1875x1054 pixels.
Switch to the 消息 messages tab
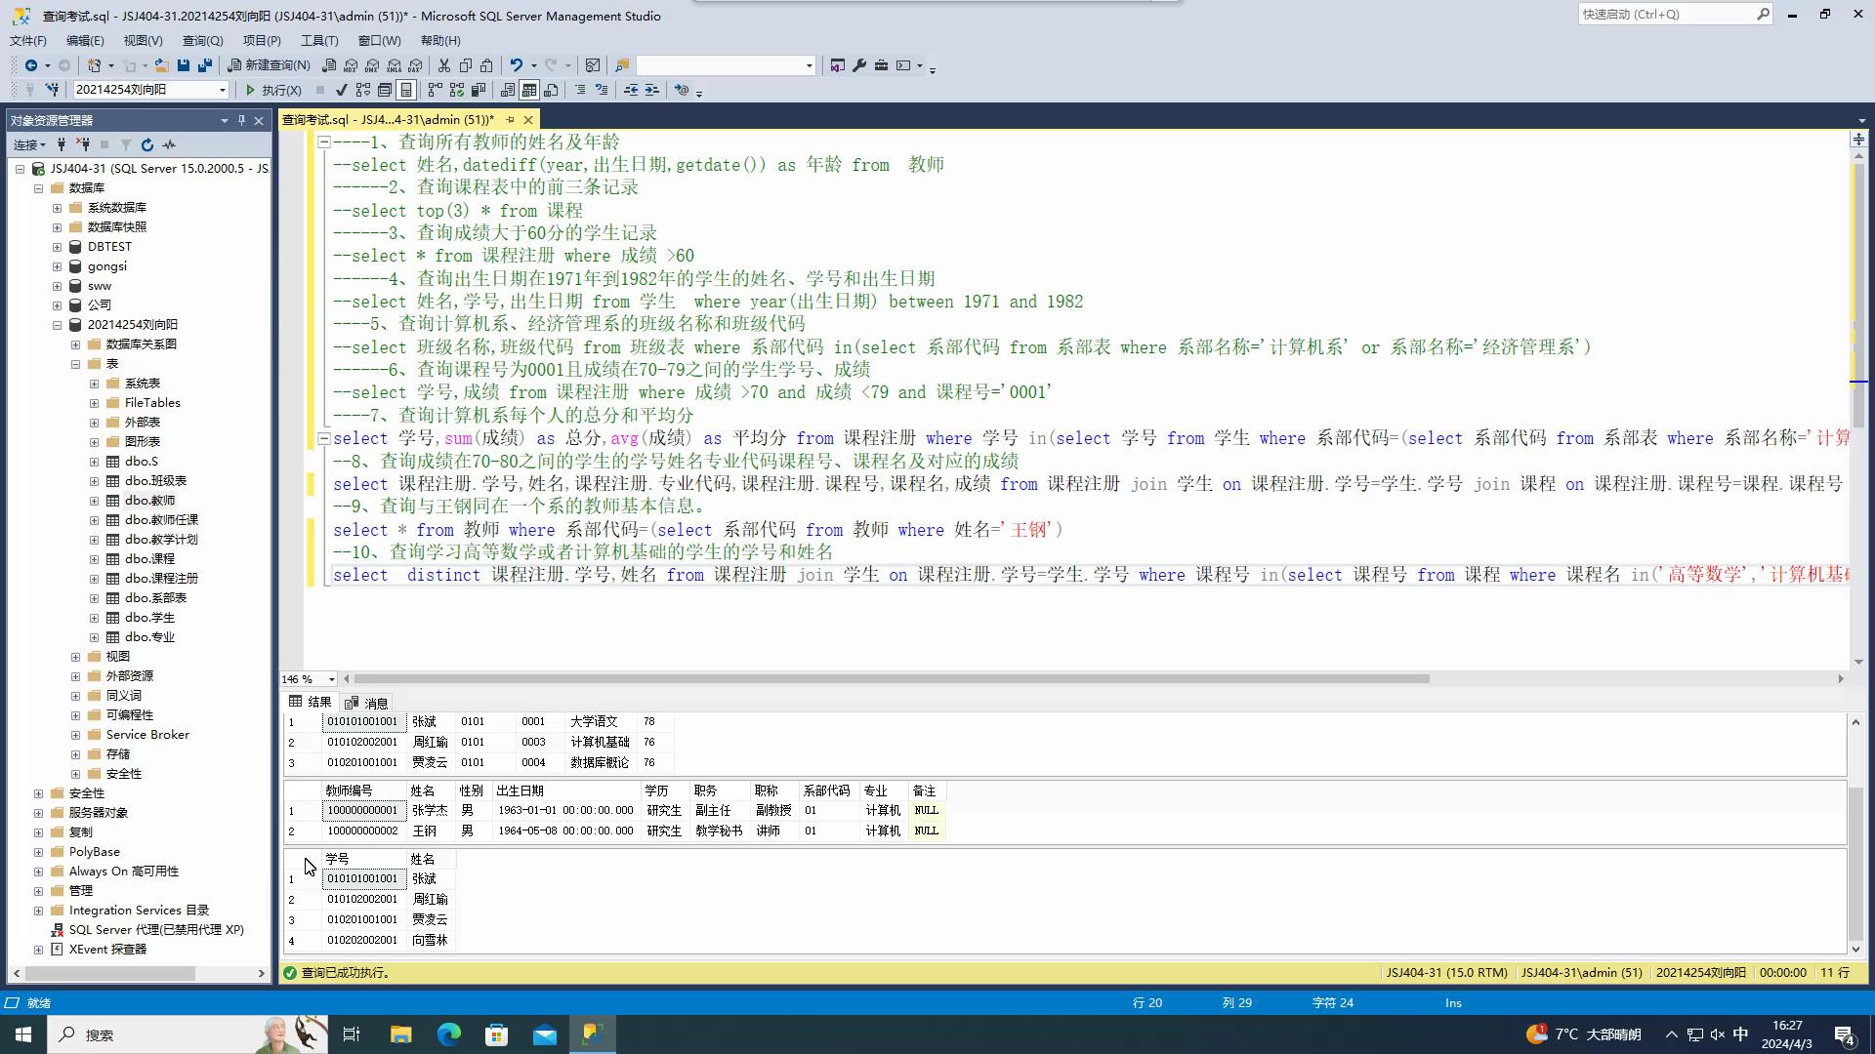coord(367,703)
